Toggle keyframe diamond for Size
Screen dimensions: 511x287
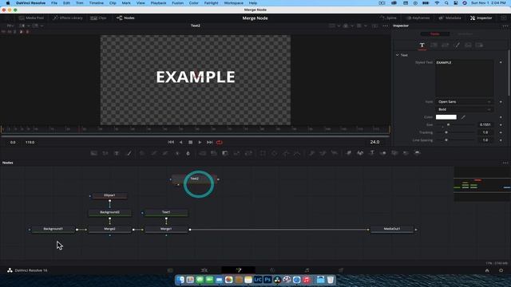coord(501,124)
